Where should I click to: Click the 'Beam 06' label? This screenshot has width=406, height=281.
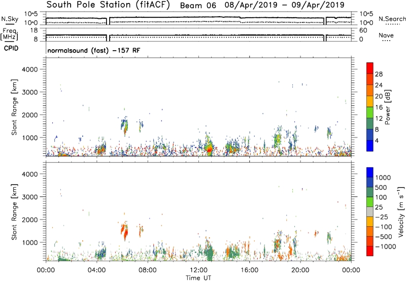click(x=198, y=6)
